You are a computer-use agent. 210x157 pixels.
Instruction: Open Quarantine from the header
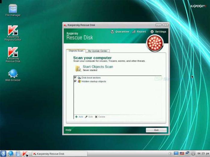pos(120,32)
